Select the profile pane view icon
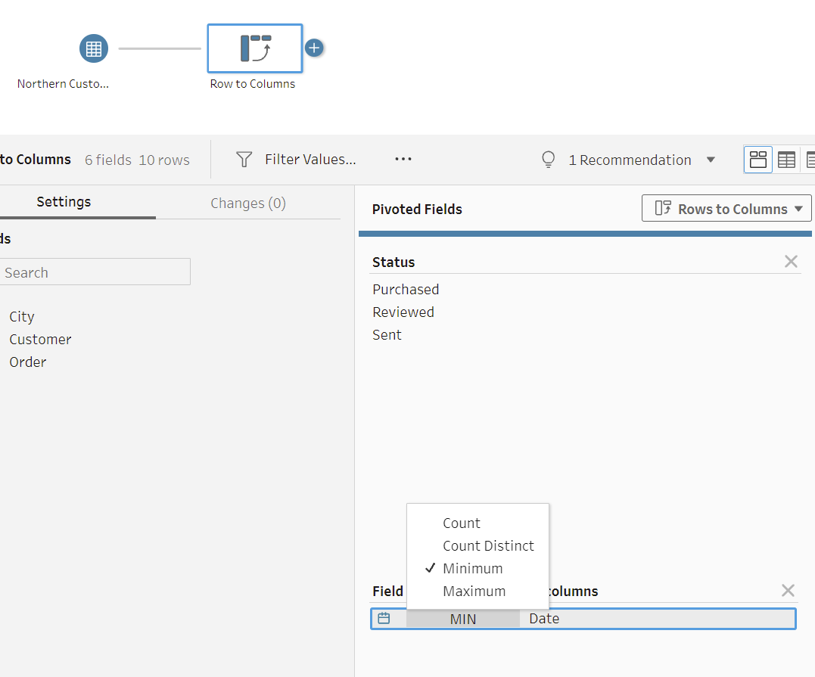 point(757,159)
